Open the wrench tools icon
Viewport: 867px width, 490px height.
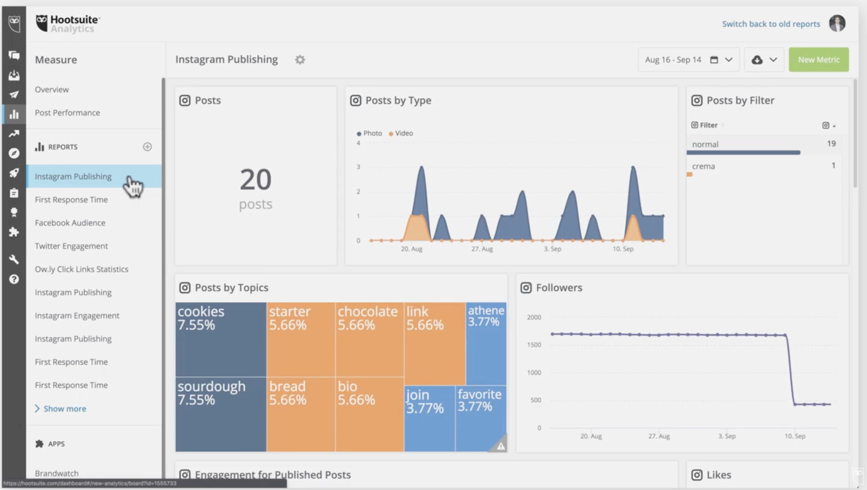coord(14,259)
